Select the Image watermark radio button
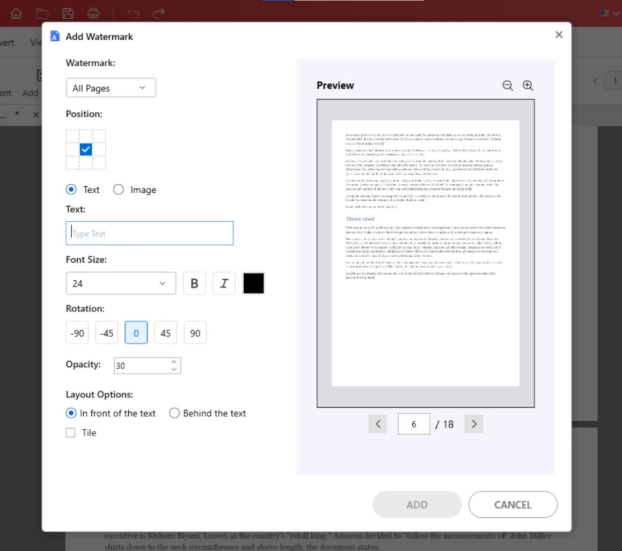 click(x=118, y=189)
